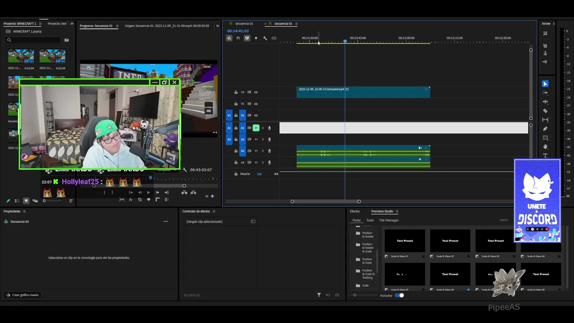Open the Properties panel menu
Viewport: 574px width, 323px height.
[x=24, y=211]
